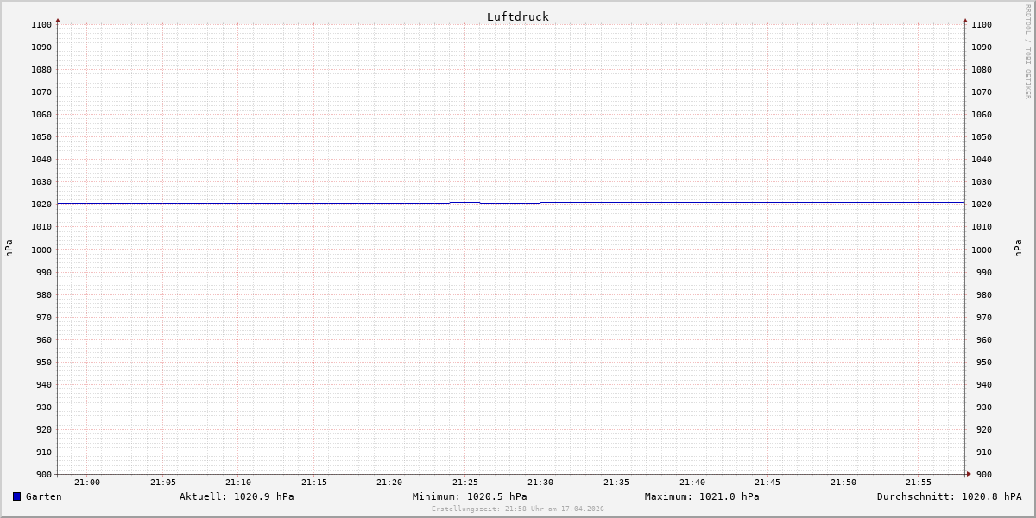Click the arrow atop the right y-axis
1036x518 pixels.
coord(965,20)
